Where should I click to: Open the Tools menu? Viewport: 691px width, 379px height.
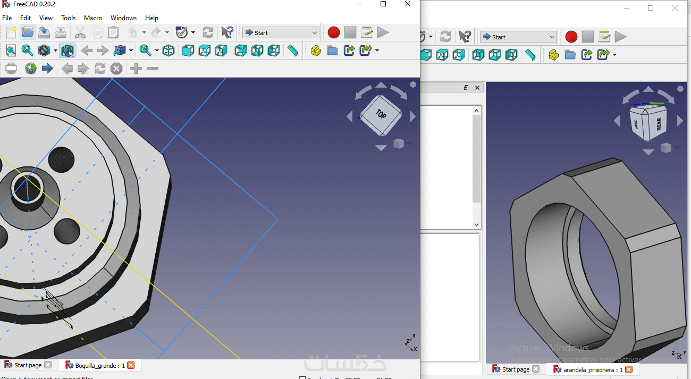(x=68, y=18)
